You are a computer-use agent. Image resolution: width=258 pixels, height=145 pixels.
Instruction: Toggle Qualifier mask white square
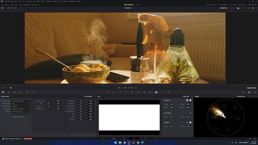(x=190, y=122)
